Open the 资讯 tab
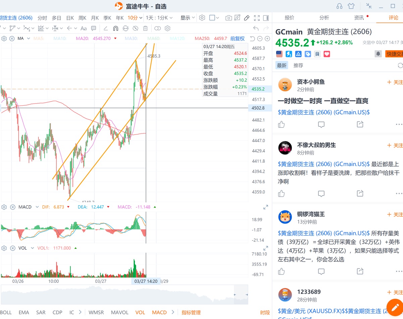Image resolution: width=403 pixels, height=319 pixels. (359, 18)
